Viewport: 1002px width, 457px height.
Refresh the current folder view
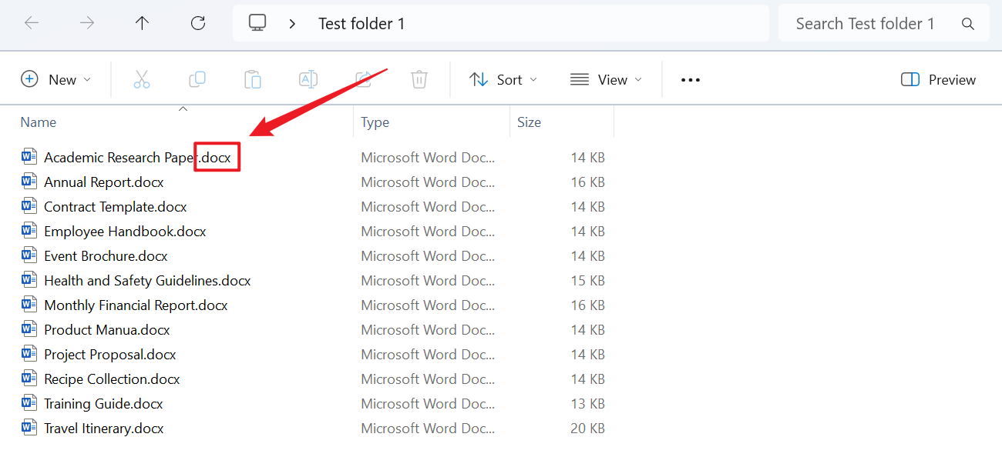point(198,23)
